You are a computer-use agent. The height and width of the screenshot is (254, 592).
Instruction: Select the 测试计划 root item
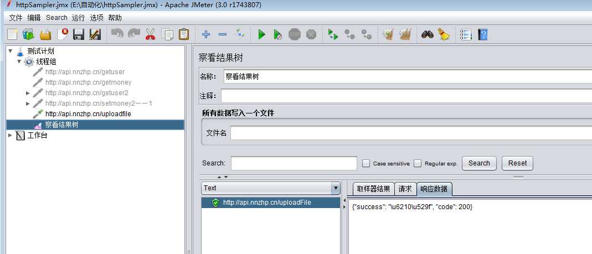(x=41, y=51)
